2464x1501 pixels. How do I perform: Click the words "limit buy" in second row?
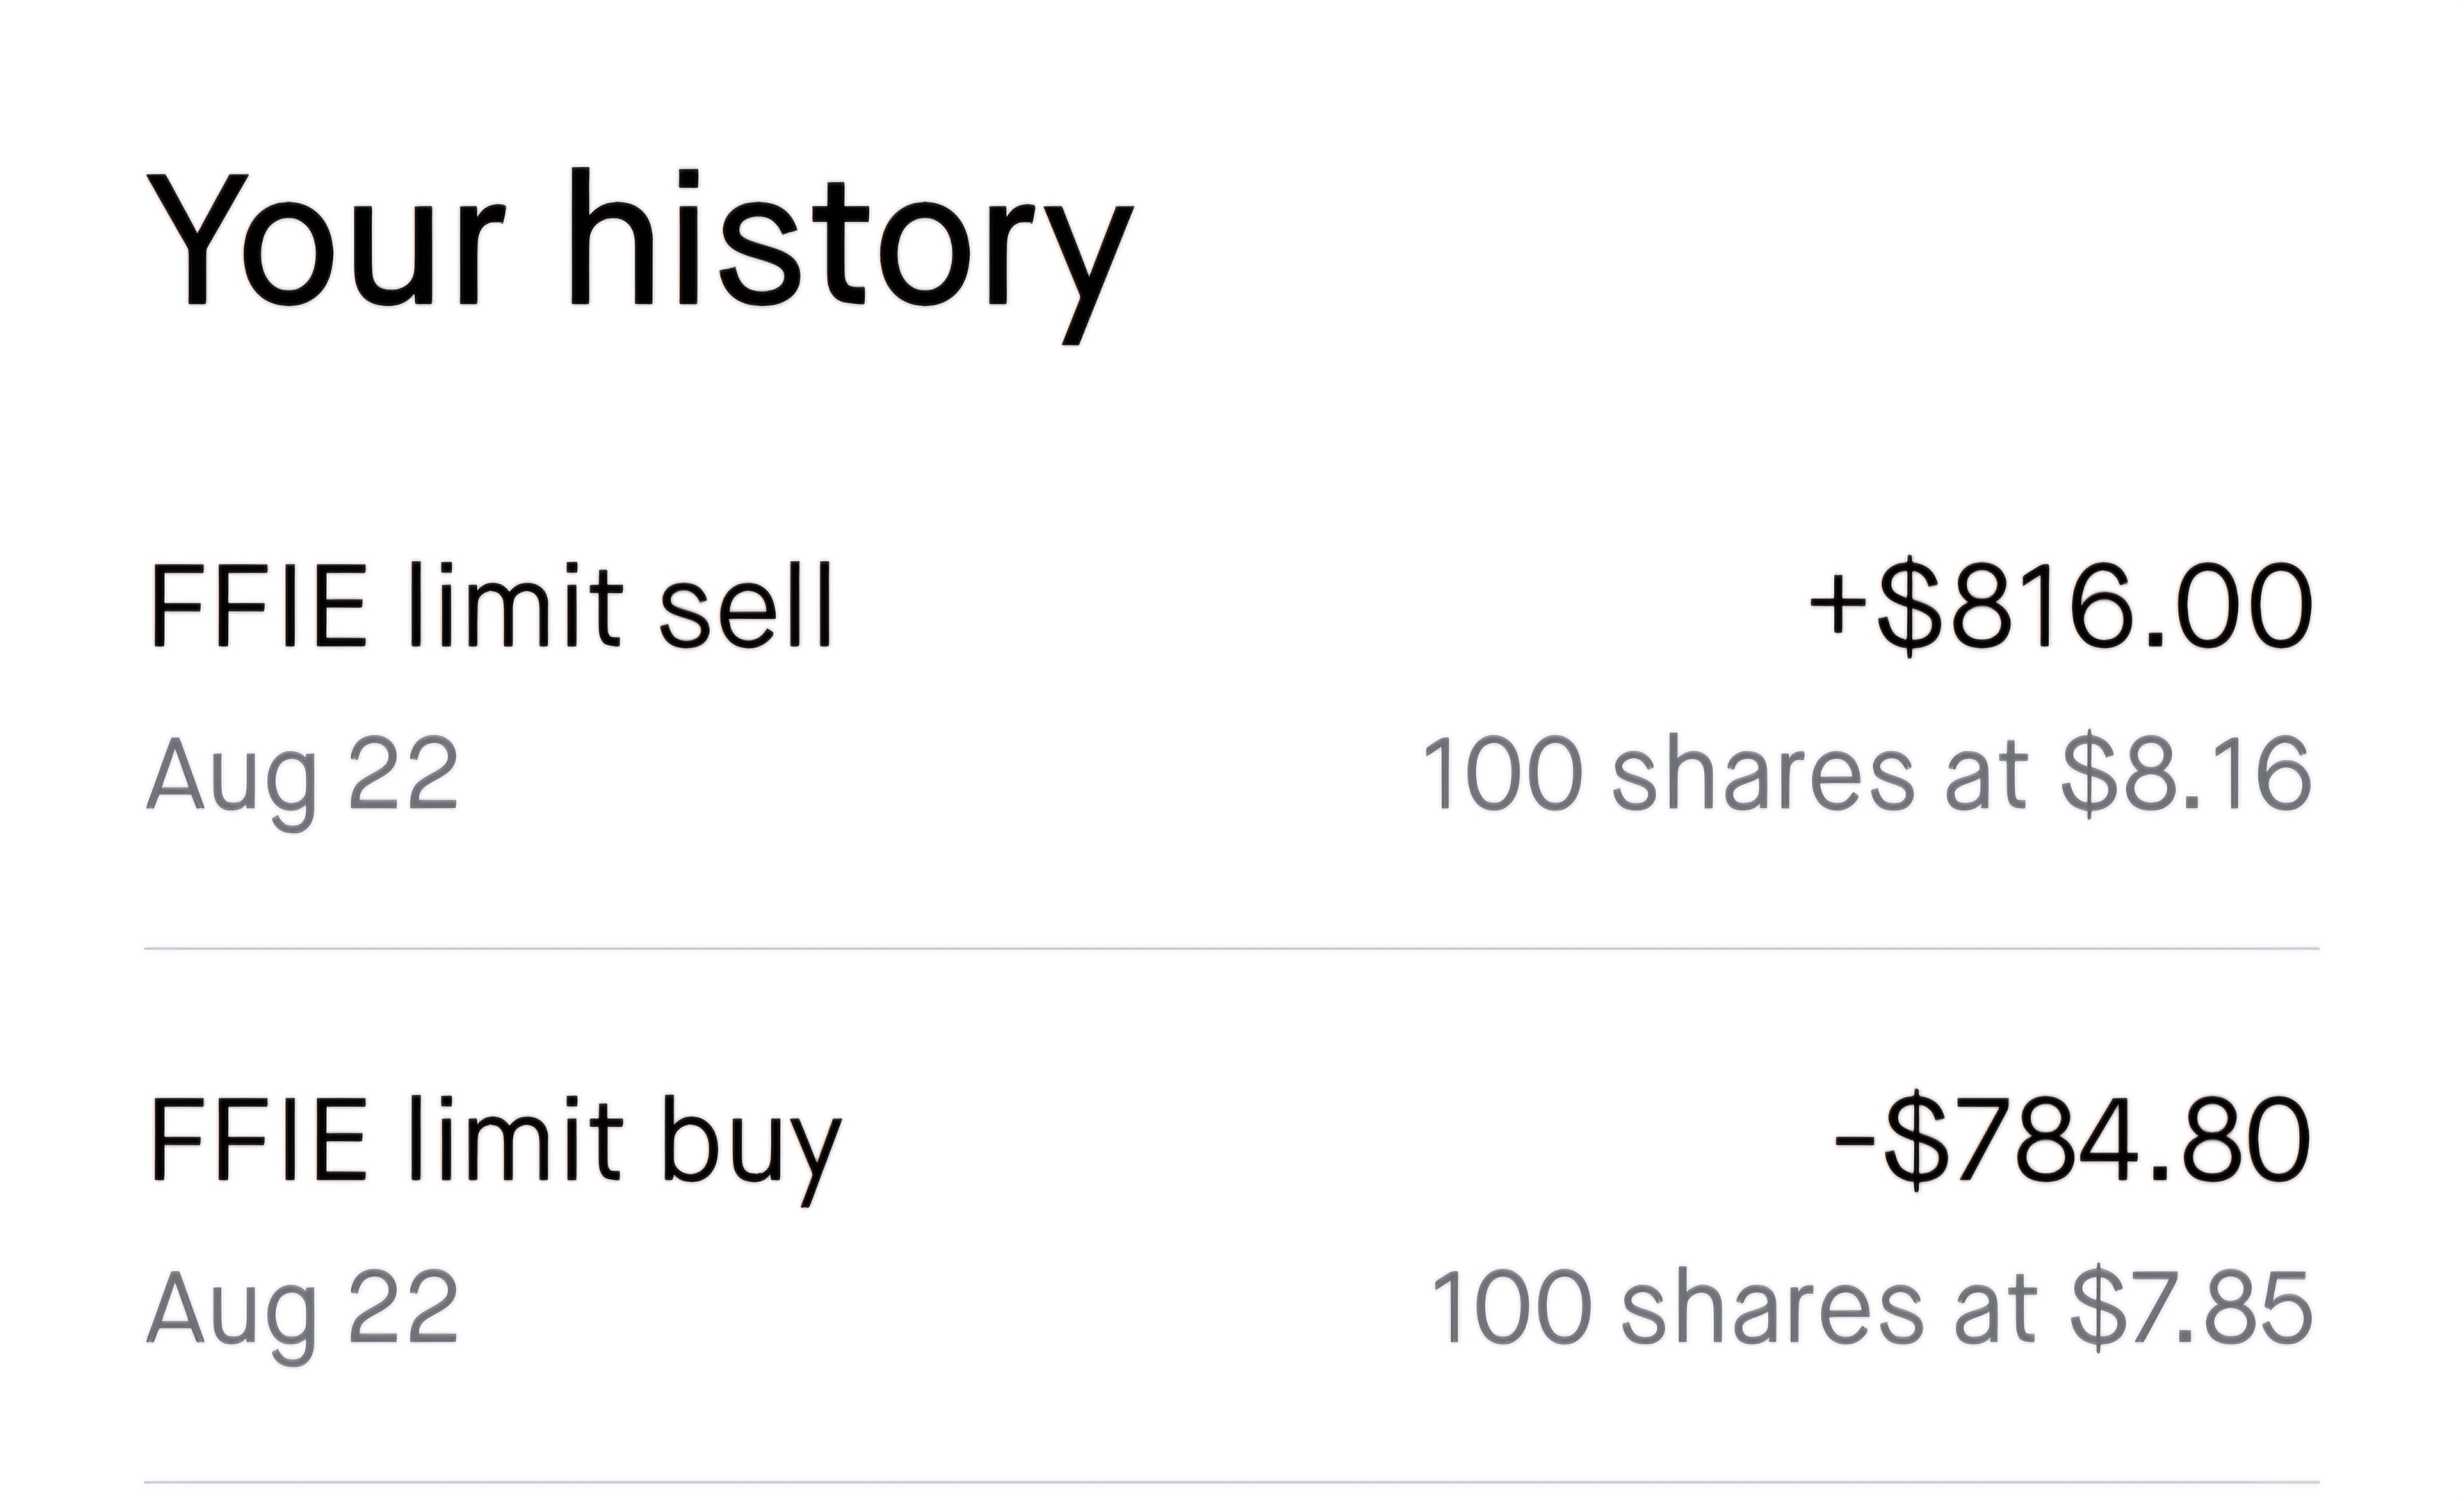click(625, 1141)
